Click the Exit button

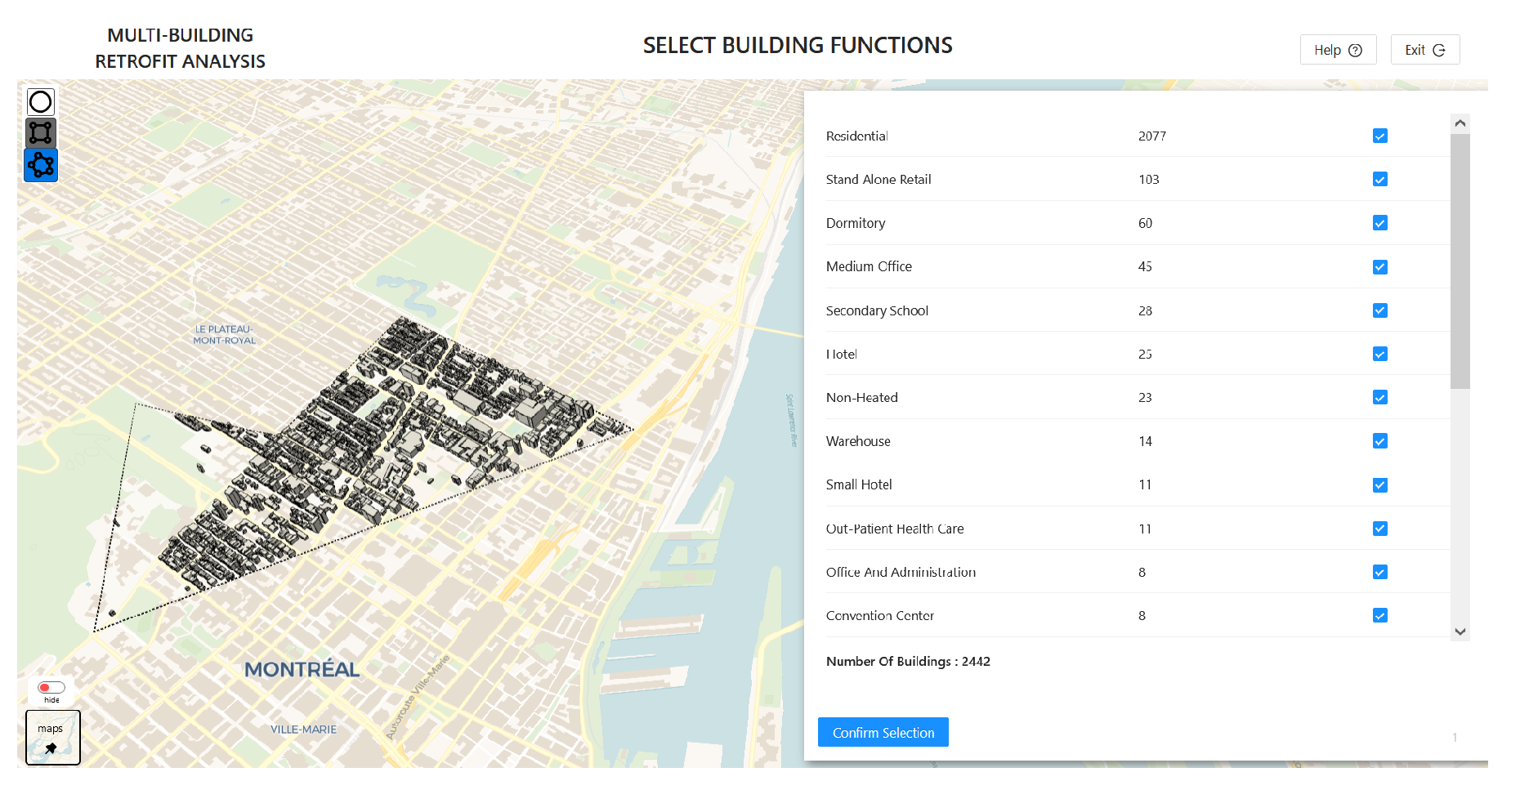1424,50
